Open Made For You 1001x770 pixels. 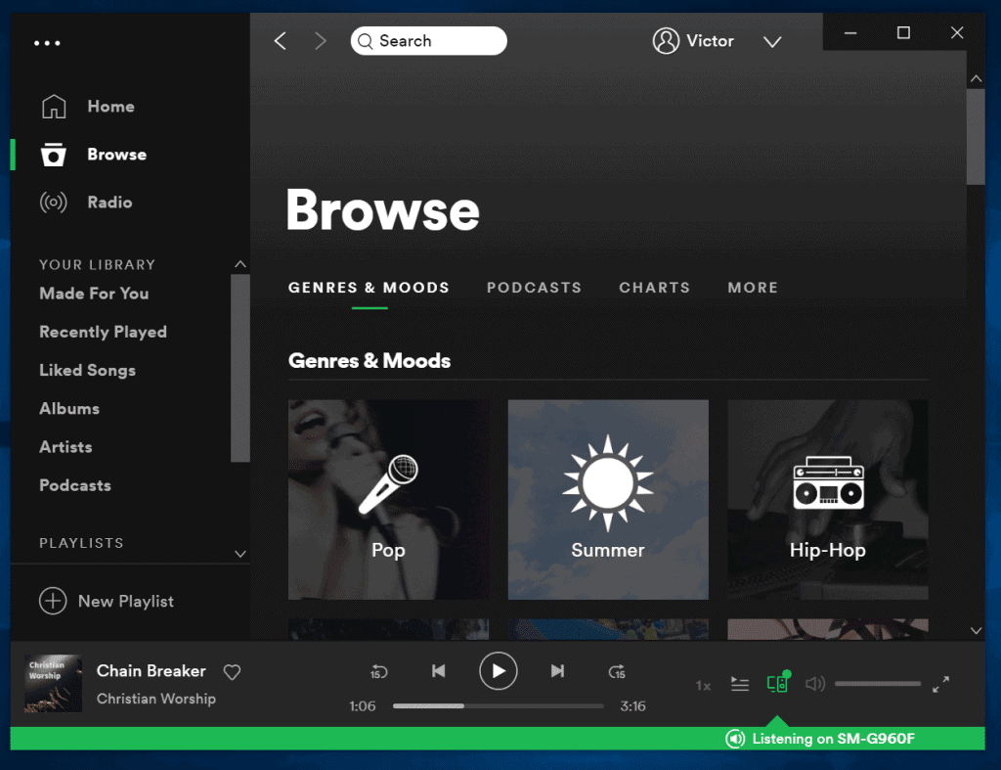[94, 294]
